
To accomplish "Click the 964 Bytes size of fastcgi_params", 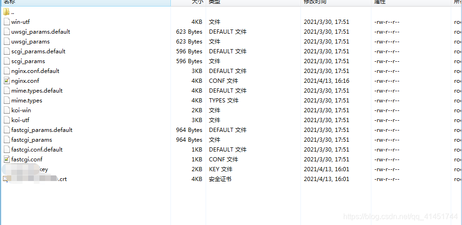I will pyautogui.click(x=189, y=140).
